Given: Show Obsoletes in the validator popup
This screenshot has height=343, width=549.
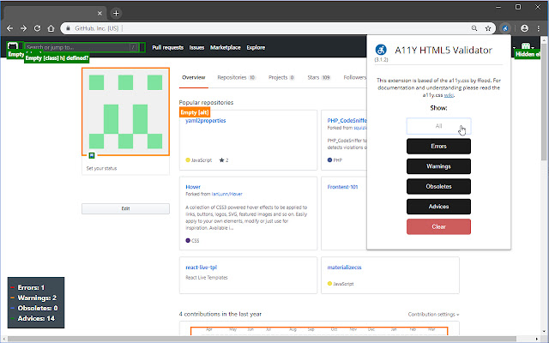Looking at the screenshot, I should [x=438, y=187].
